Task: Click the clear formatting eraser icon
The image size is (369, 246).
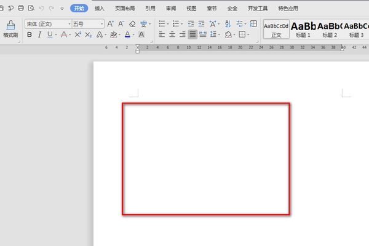Action: [132, 23]
